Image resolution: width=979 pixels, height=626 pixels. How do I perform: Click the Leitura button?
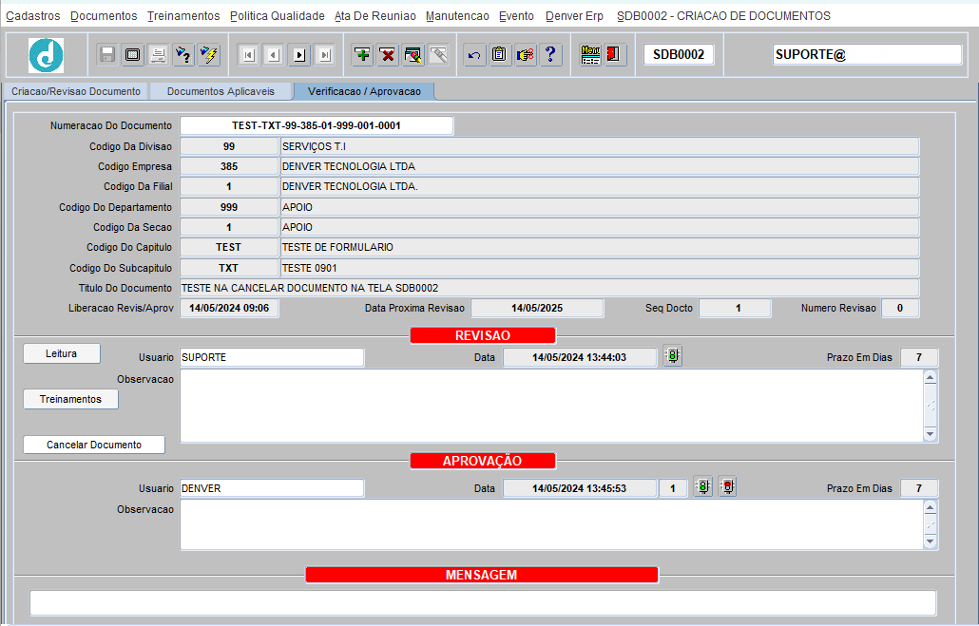click(x=61, y=353)
